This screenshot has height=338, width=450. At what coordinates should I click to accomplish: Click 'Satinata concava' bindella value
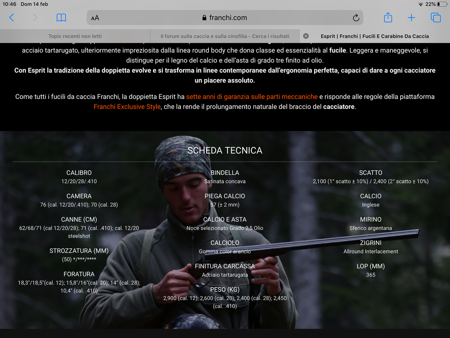click(x=225, y=181)
